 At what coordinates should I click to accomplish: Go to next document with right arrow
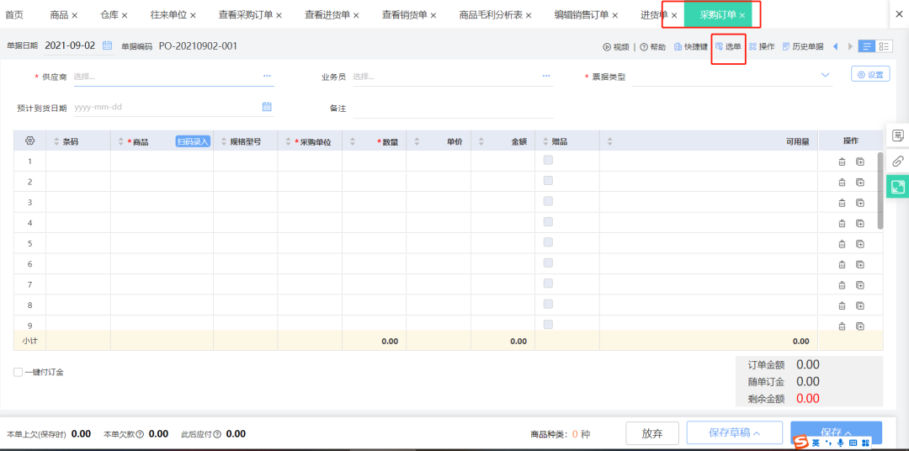(850, 46)
